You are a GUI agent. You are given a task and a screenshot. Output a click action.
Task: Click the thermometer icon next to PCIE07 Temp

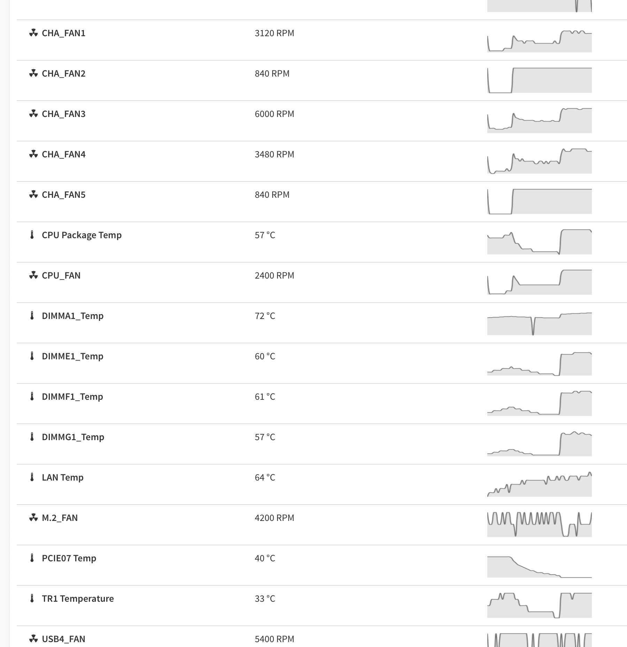pos(32,558)
